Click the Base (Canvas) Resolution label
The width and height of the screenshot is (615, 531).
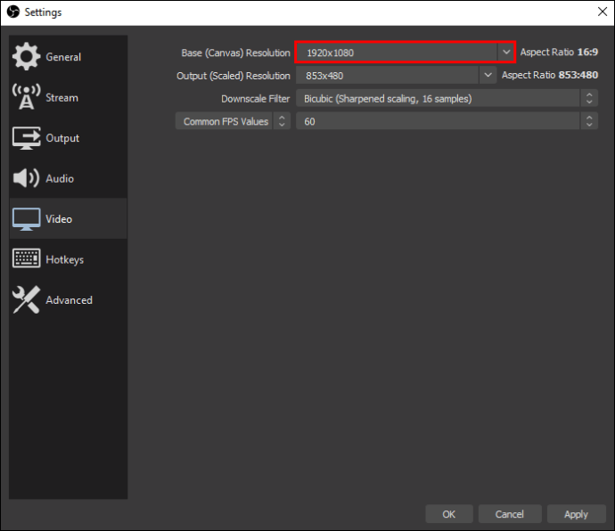[x=235, y=53]
